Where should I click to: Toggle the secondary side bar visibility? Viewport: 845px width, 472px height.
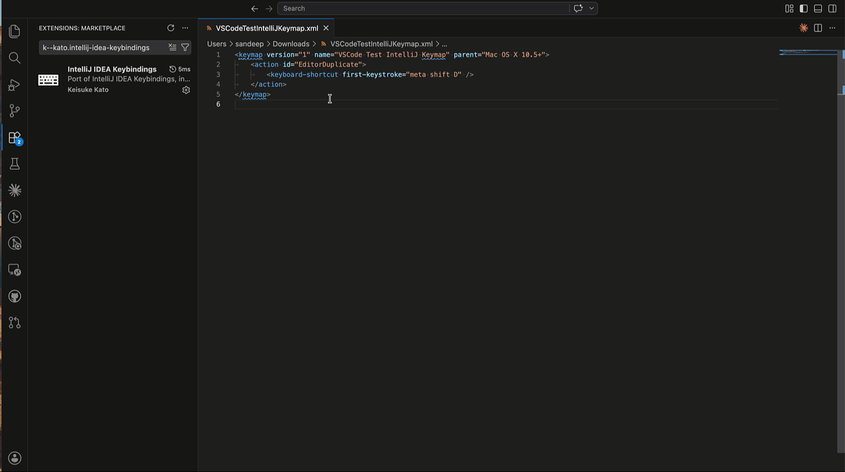coord(832,9)
